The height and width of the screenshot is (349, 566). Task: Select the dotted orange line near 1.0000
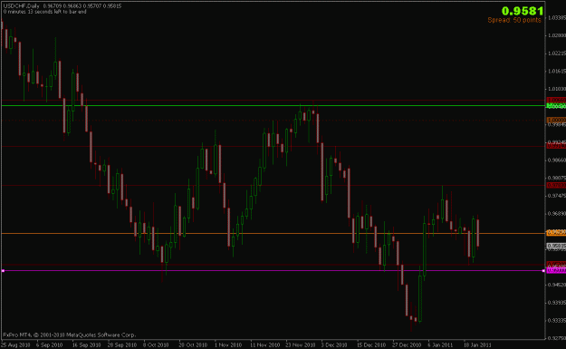[273, 120]
